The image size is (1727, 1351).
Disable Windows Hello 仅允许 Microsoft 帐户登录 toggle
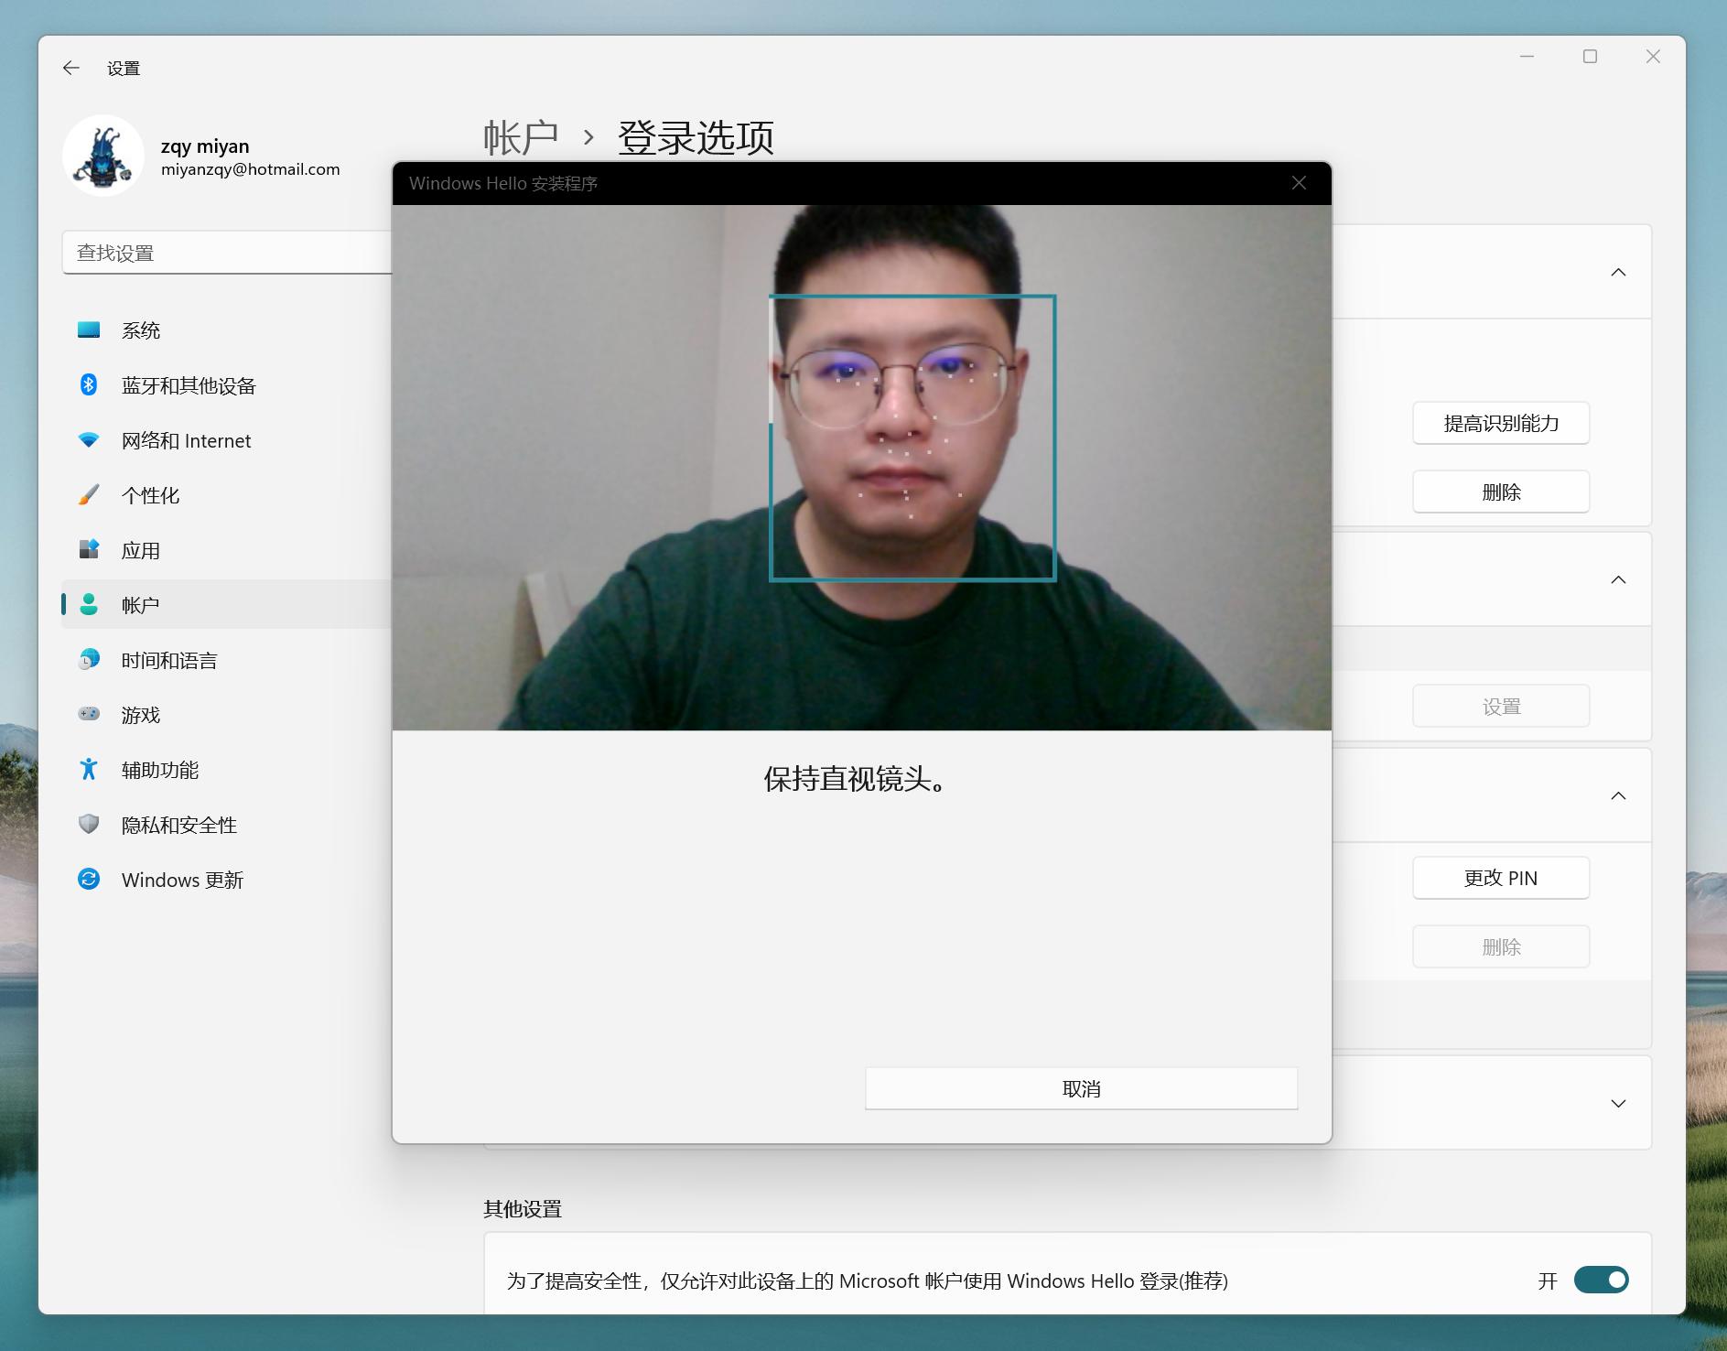tap(1600, 1280)
